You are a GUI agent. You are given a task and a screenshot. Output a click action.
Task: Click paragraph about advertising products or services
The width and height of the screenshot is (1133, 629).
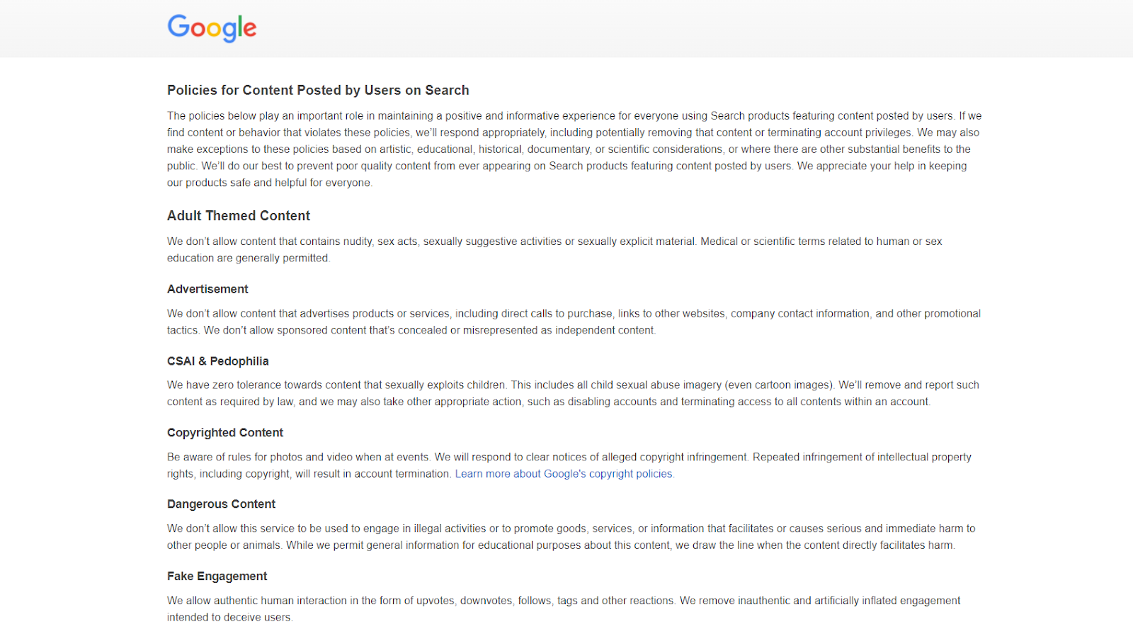click(574, 322)
